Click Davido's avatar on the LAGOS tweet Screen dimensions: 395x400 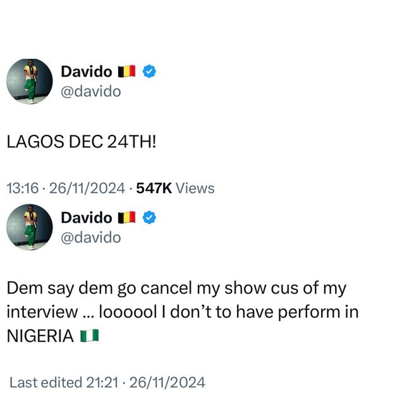[x=29, y=82]
